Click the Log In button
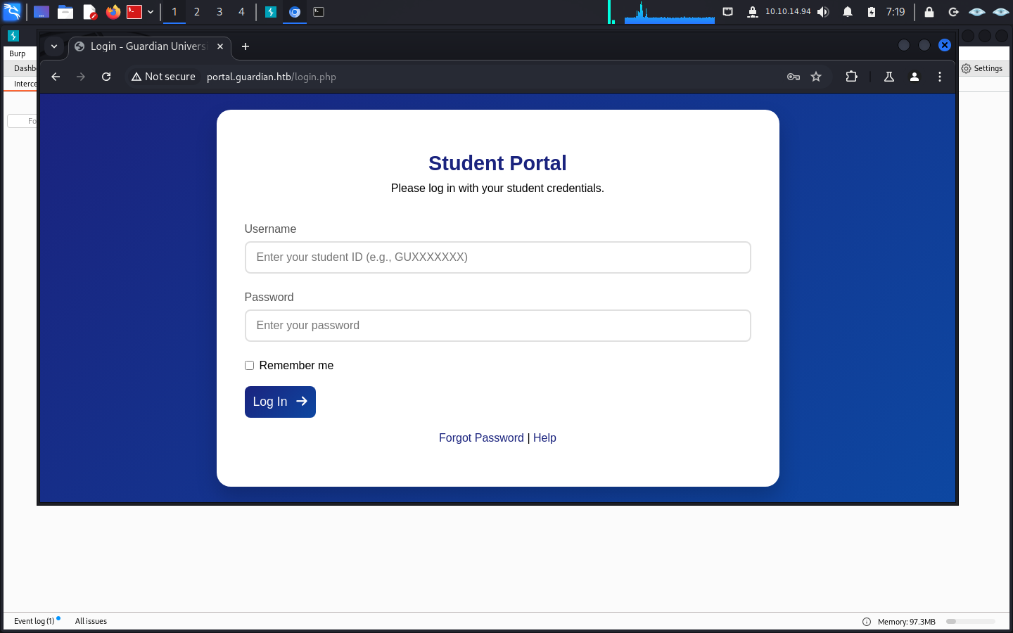The height and width of the screenshot is (633, 1013). [280, 402]
